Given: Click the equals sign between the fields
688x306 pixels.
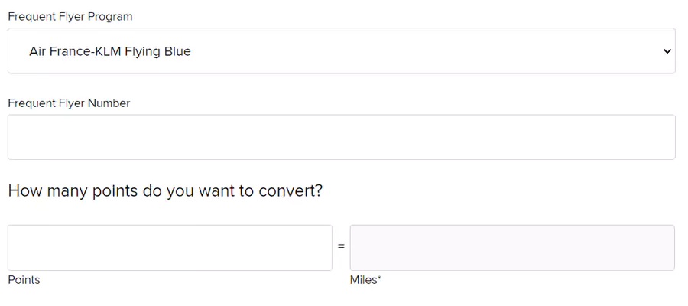Looking at the screenshot, I should pos(341,248).
